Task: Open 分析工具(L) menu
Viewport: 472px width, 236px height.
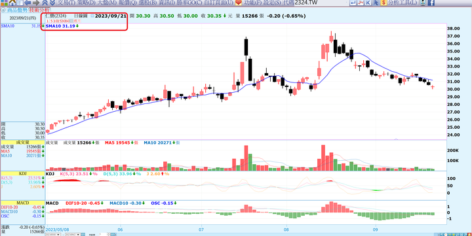Action: (403, 3)
